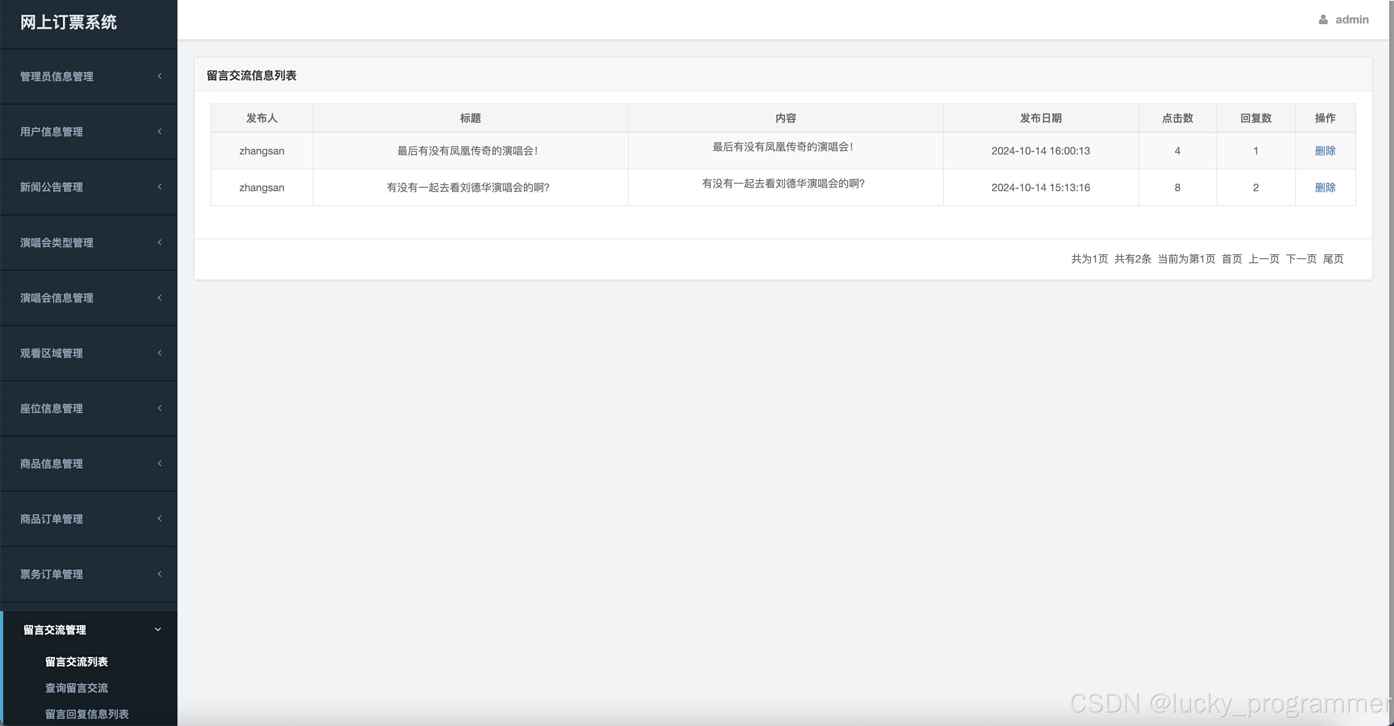Expand the 商品订单管理 menu

tap(51, 519)
